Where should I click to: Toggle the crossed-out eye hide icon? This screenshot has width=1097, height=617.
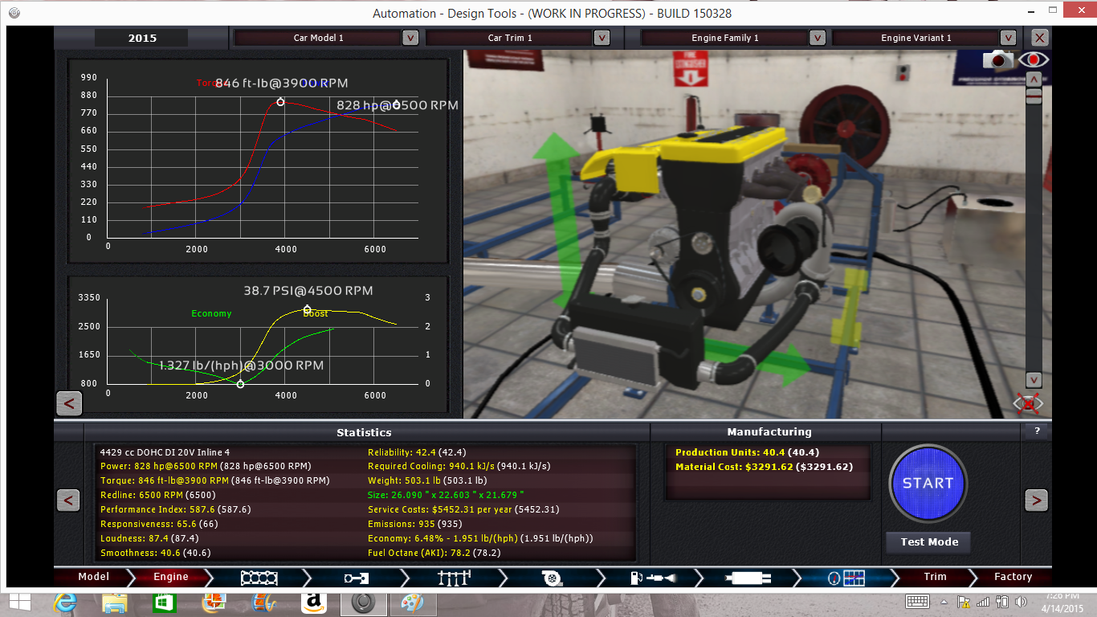[x=1029, y=403]
